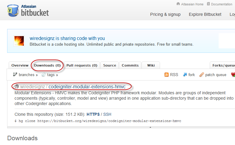This screenshot has width=235, height=145.
Task: Open codeigniter-modular-extensions-hmvc repository link
Action: click(x=87, y=87)
